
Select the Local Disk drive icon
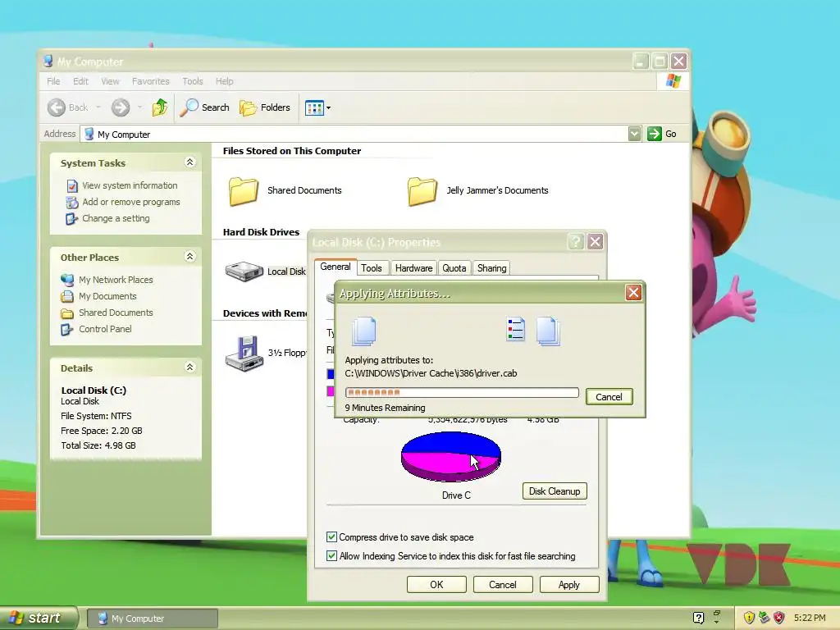coord(244,271)
